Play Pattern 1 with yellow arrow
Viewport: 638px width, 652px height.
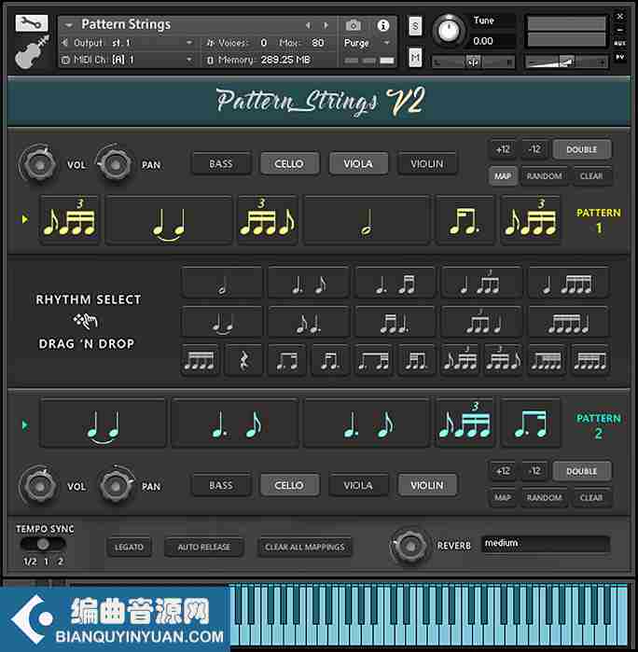click(x=24, y=218)
